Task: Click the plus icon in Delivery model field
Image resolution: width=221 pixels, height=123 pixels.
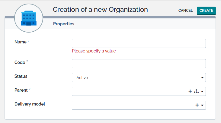Action: click(197, 105)
